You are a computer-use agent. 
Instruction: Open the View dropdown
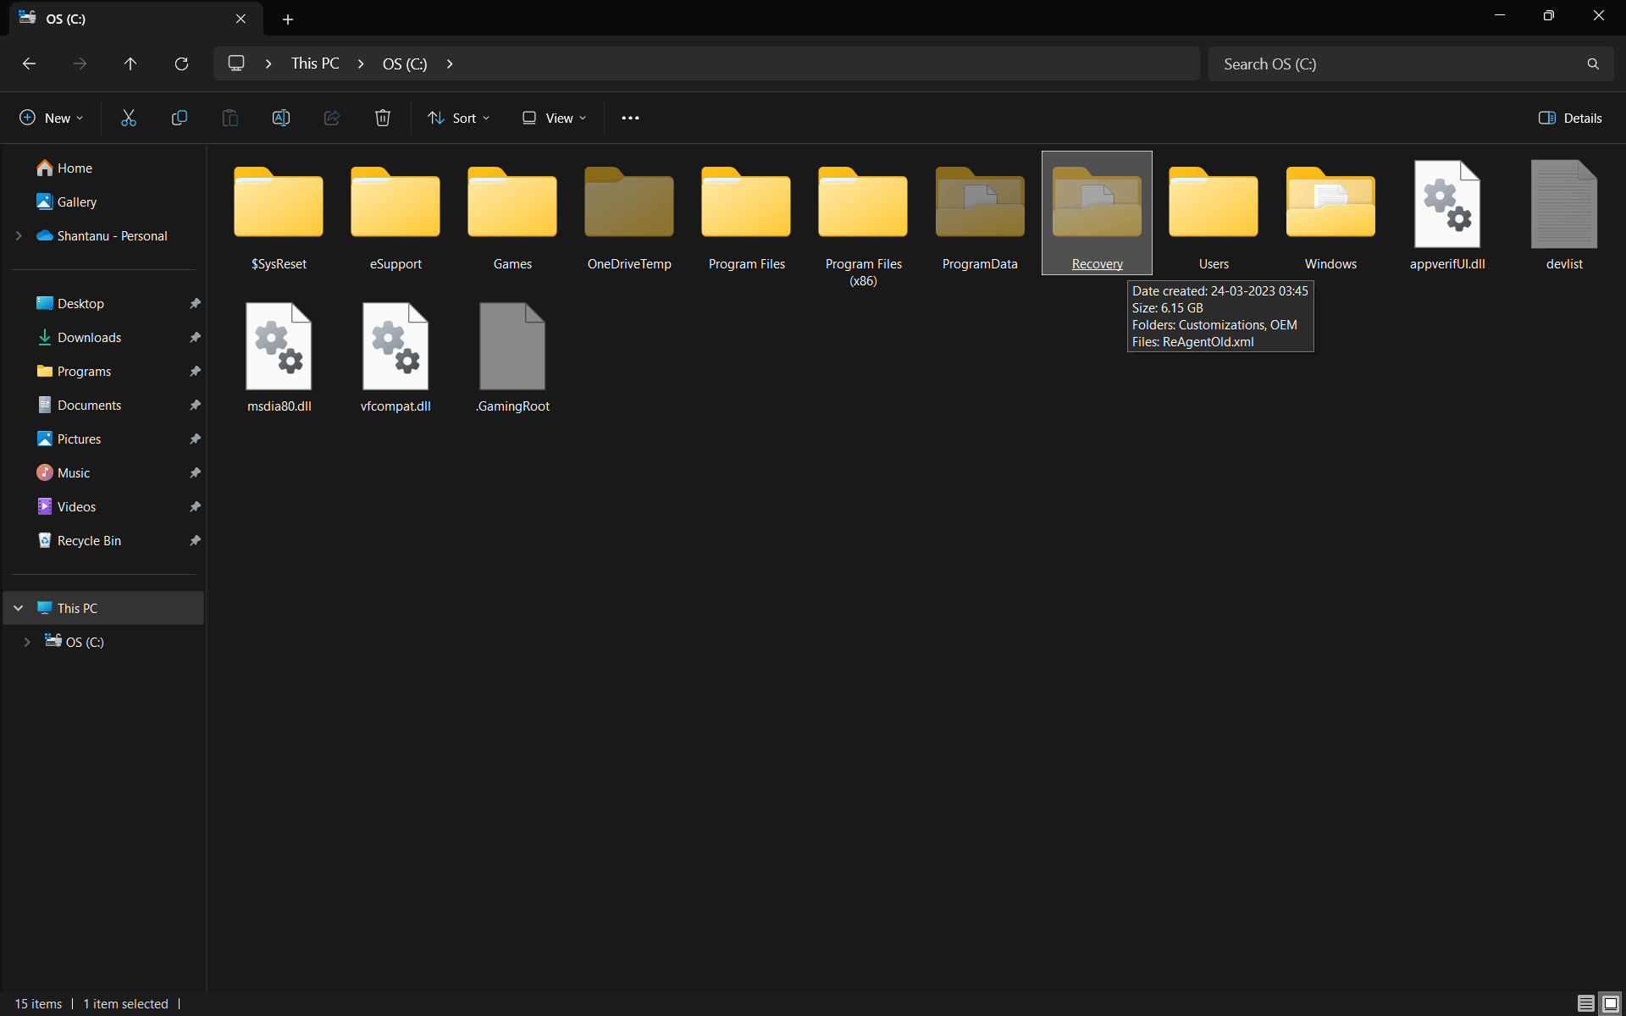554,118
